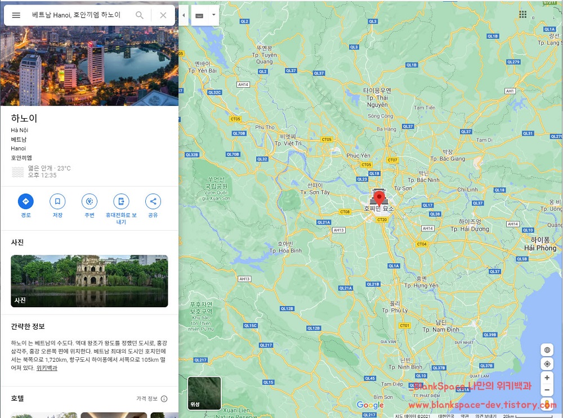Screen dimensions: 563x418
Task: Open the Hanoi skyline header photo
Action: pyautogui.click(x=90, y=66)
